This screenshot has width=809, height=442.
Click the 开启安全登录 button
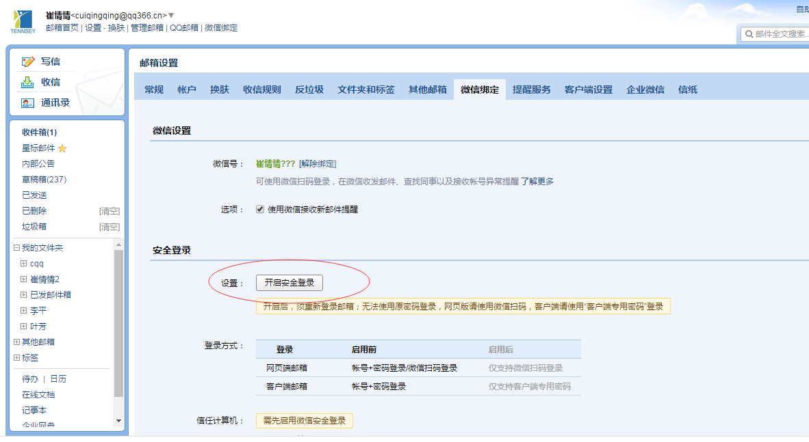click(x=289, y=282)
